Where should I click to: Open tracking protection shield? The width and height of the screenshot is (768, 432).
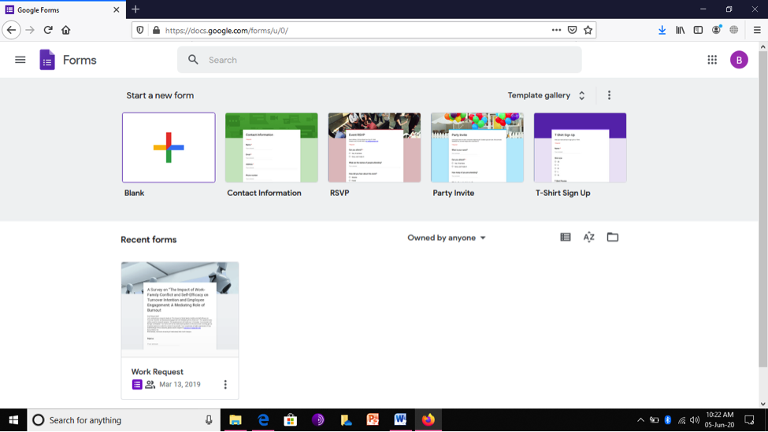[x=140, y=30]
